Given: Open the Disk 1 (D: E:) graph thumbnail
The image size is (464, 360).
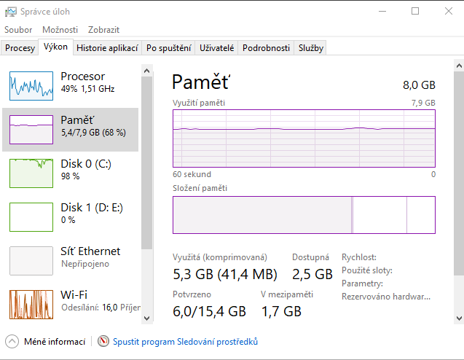Looking at the screenshot, I should pyautogui.click(x=31, y=216).
